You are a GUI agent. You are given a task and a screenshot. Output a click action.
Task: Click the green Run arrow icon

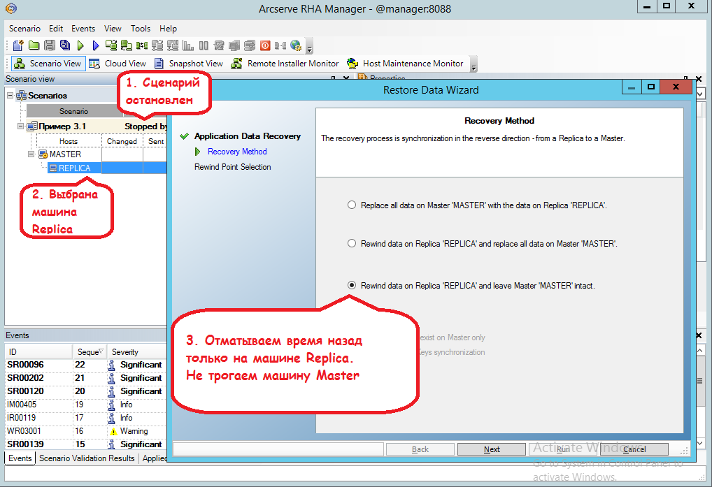(80, 45)
